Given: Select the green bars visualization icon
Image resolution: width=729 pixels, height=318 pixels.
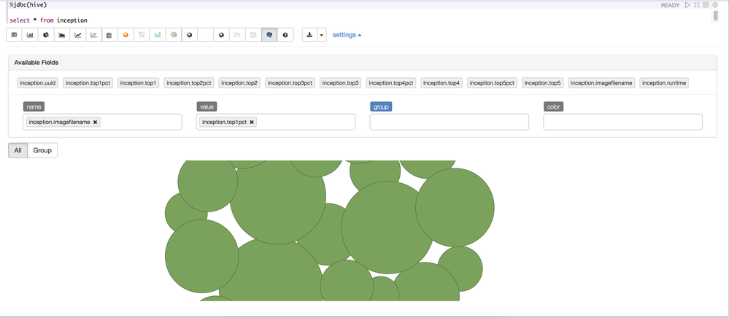Looking at the screenshot, I should tap(158, 35).
